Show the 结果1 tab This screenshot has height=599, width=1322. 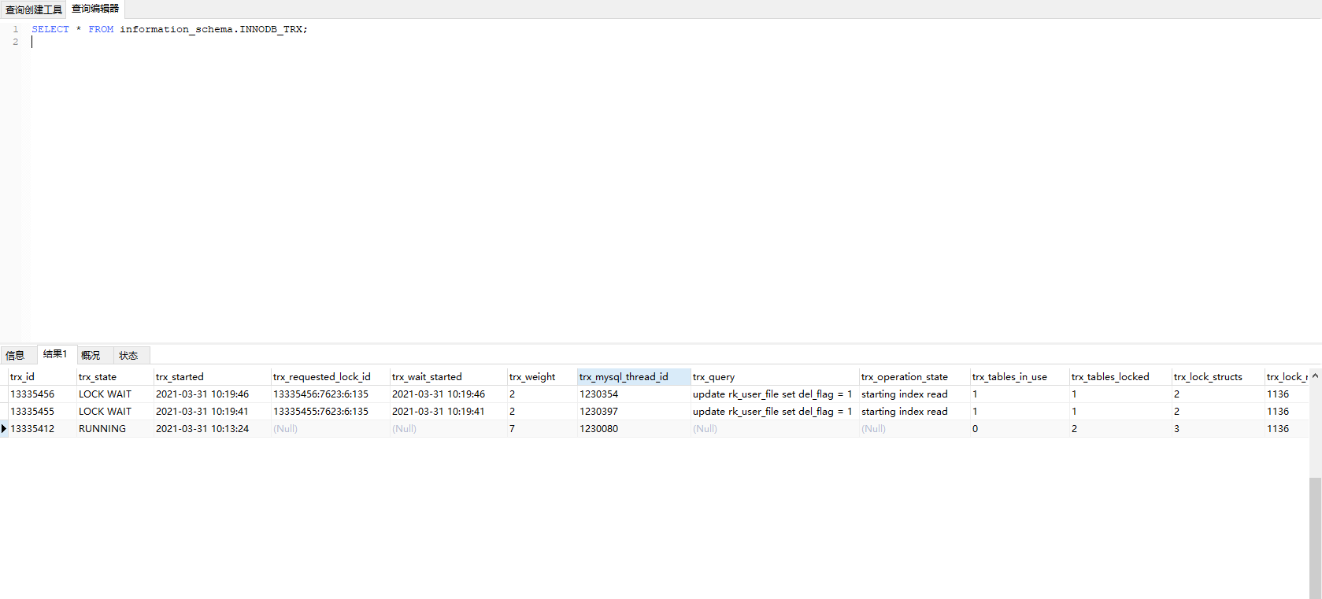pyautogui.click(x=55, y=354)
